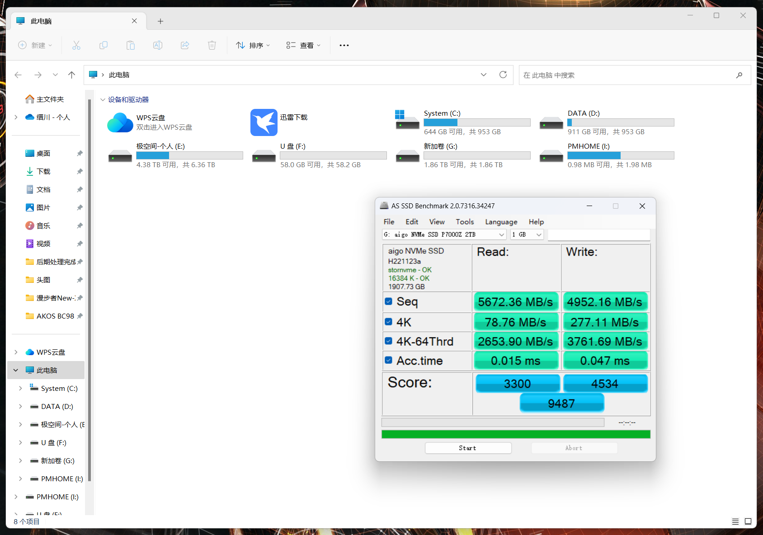
Task: Click the Start benchmark button
Action: [468, 448]
